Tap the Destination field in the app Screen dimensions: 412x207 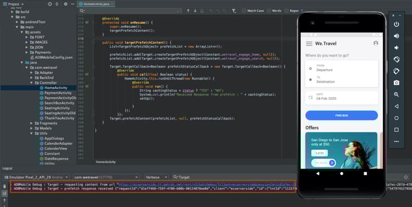tap(342, 80)
